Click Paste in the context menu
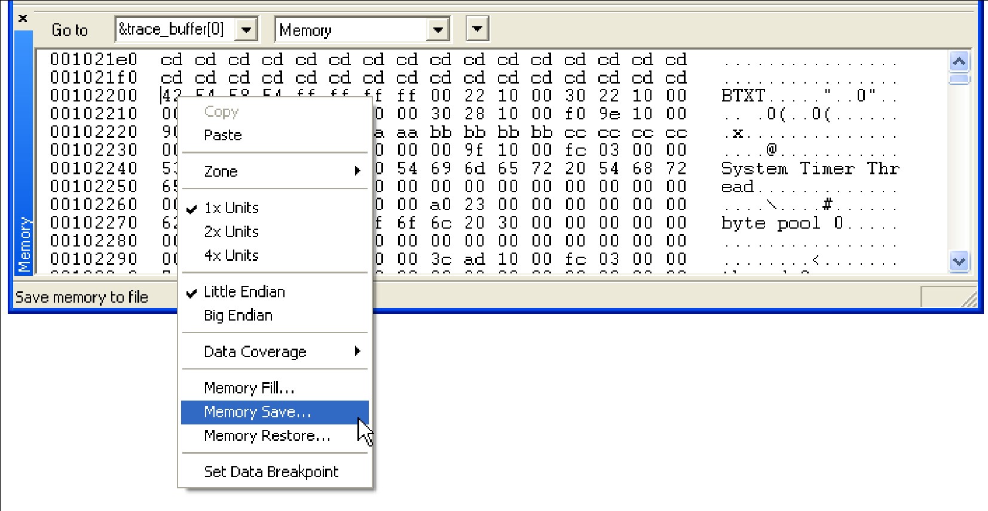This screenshot has width=988, height=511. point(222,136)
